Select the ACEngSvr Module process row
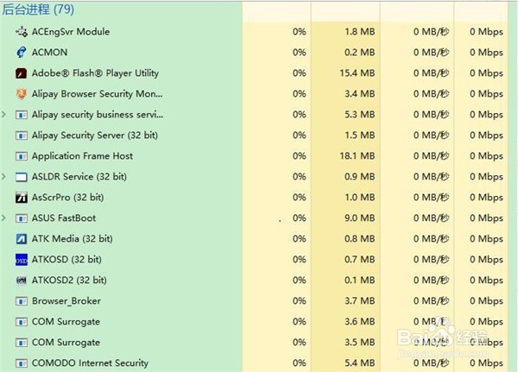The height and width of the screenshot is (372, 518). click(x=254, y=32)
